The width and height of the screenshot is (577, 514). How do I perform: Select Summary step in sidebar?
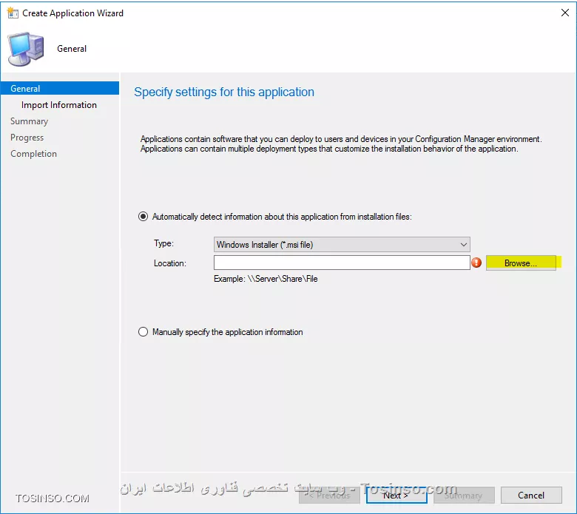pos(29,121)
